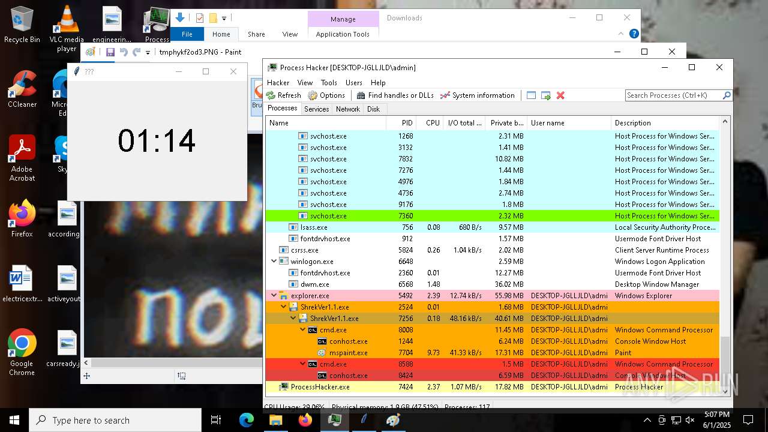Click the find window toolbar icon
Viewport: 768px width, 432px height.
pos(531,95)
